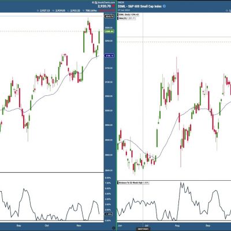The image size is (231, 231).
Task: Click the Aug label on time axis
Action: click(177, 225)
